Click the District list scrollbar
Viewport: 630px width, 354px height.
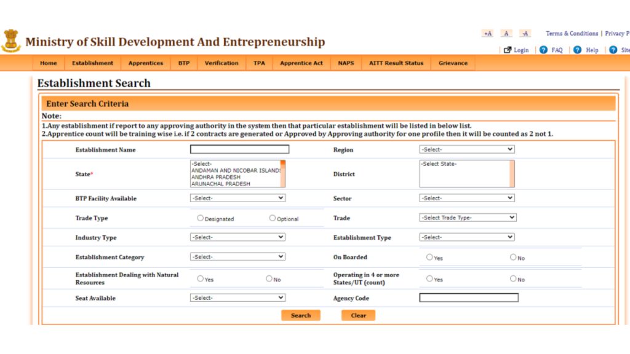(512, 174)
